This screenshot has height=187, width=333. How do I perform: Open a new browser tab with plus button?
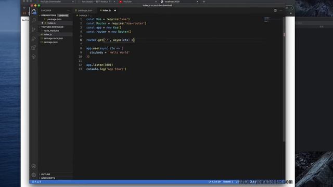pyautogui.click(x=204, y=2)
